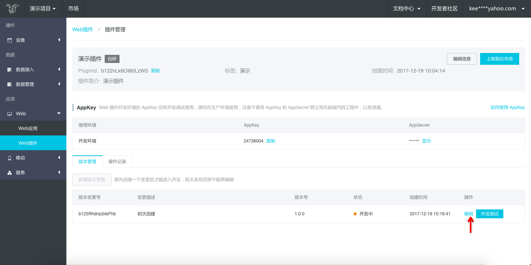Copy the AppKey 24736004 with 复制
531x265 pixels.
pos(271,141)
